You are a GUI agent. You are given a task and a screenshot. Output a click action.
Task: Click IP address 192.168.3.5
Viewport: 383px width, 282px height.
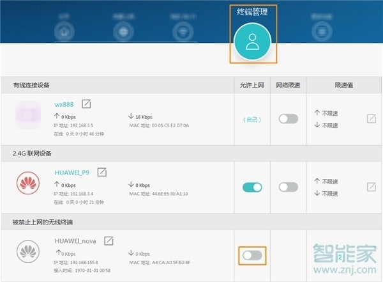pyautogui.click(x=82, y=125)
